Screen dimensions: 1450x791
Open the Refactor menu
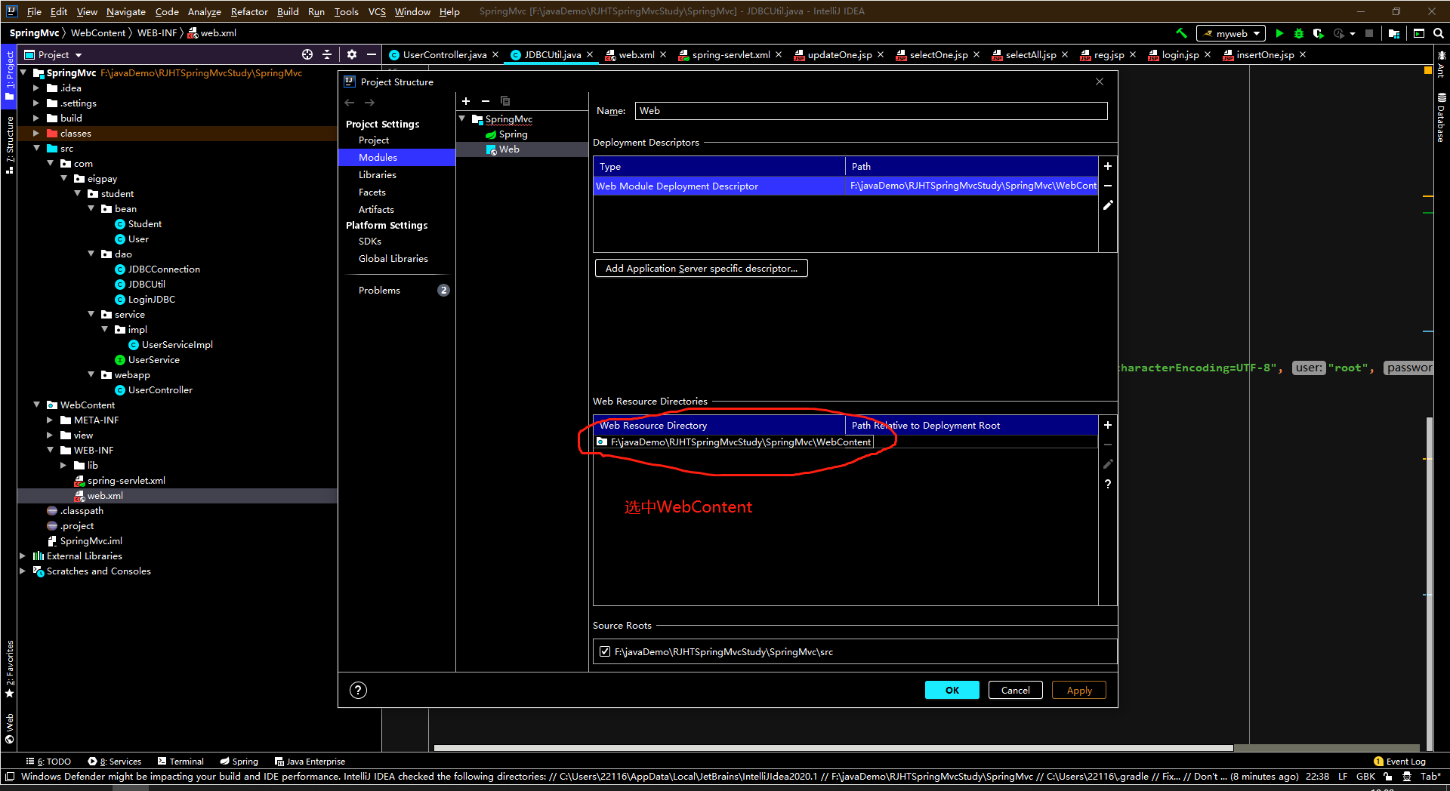248,11
